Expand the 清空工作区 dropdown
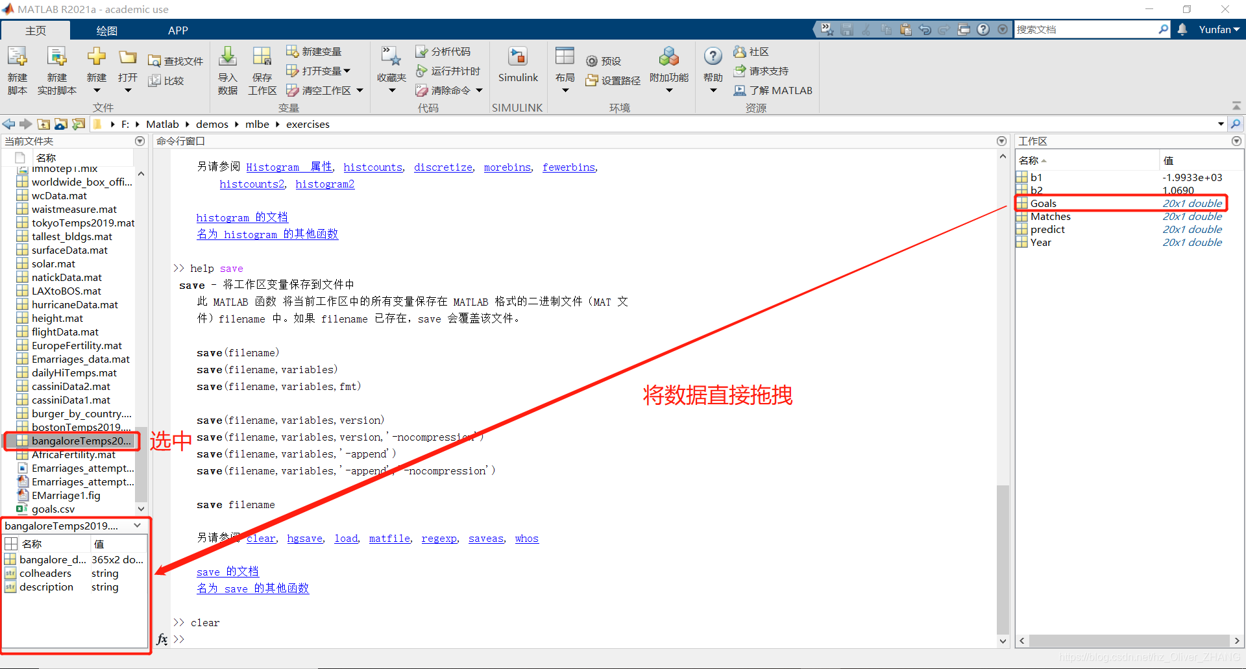The image size is (1246, 669). pos(360,90)
